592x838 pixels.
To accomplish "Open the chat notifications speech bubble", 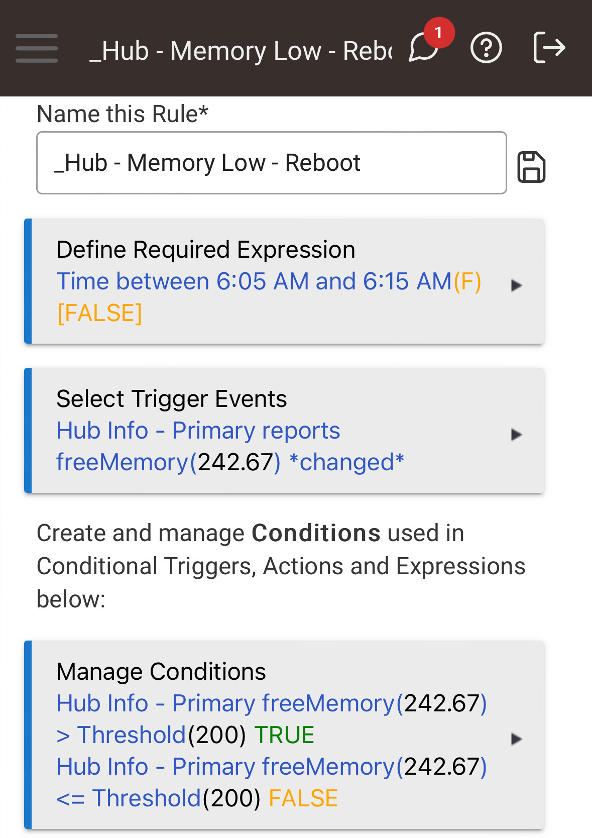I will coord(422,49).
